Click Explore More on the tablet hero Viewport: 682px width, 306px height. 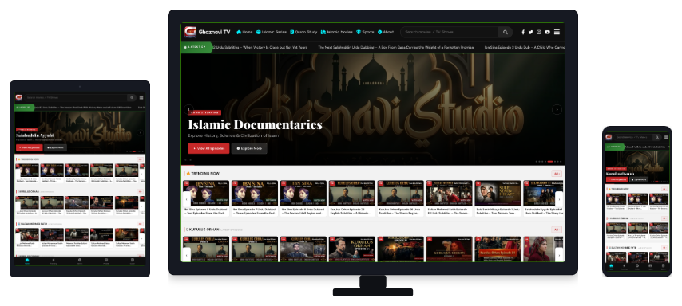coord(55,147)
